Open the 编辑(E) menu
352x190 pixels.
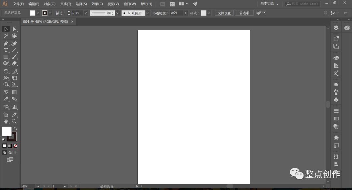pos(34,4)
